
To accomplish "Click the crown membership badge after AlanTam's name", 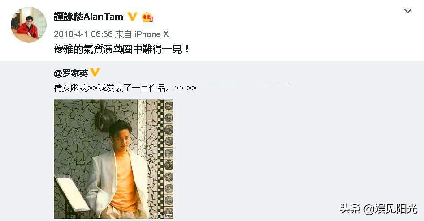I will point(147,17).
